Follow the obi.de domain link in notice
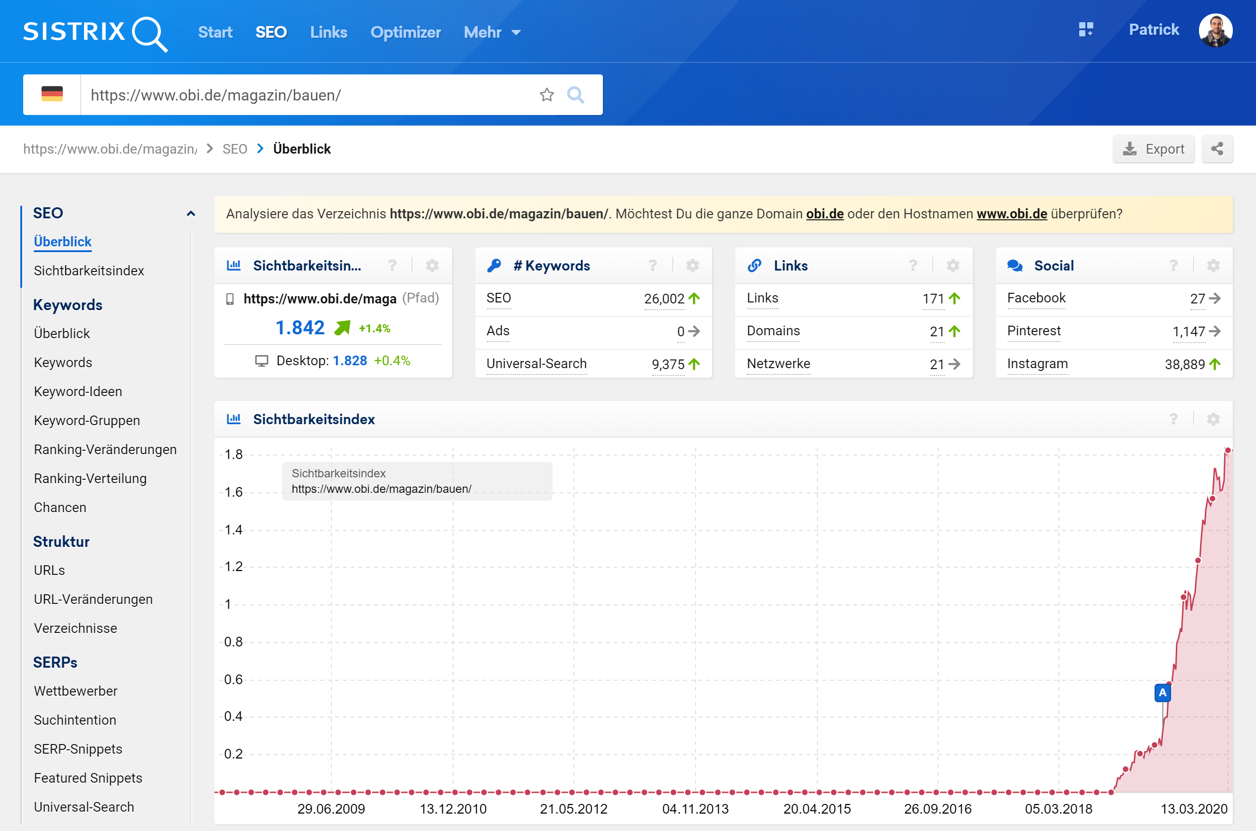Image resolution: width=1256 pixels, height=831 pixels. pos(825,214)
